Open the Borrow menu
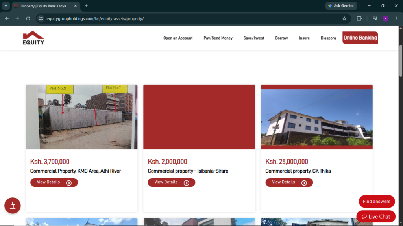The width and height of the screenshot is (403, 226). [281, 38]
